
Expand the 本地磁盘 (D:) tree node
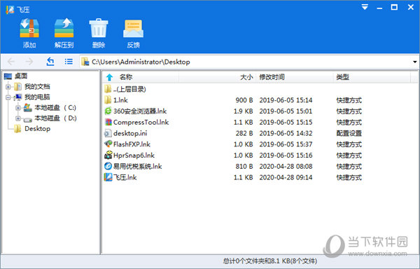(x=18, y=118)
